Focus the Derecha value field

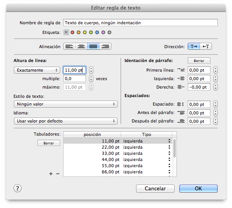[x=199, y=87]
